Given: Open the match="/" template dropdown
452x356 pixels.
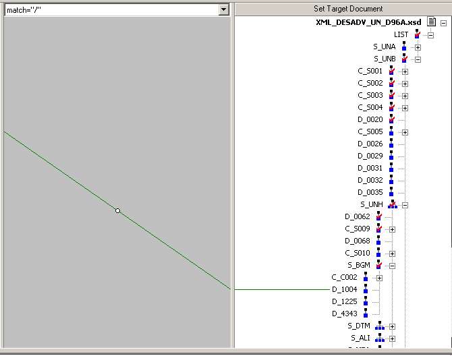Looking at the screenshot, I should pos(223,10).
